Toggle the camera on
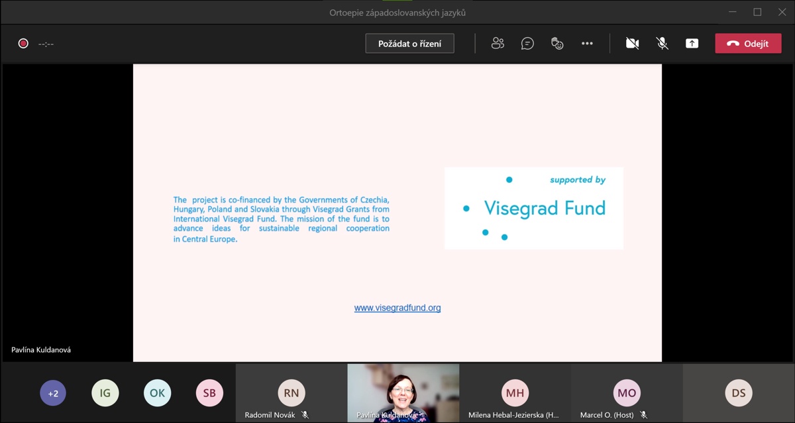 632,44
